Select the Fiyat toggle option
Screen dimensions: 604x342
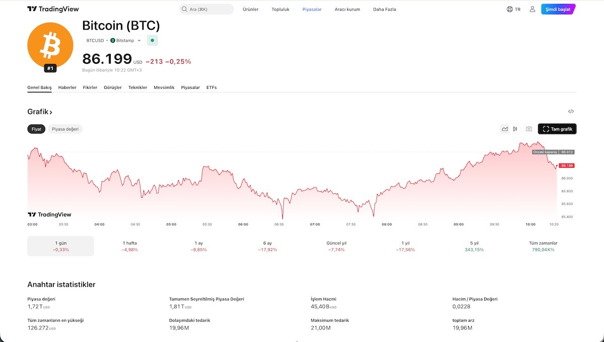click(36, 129)
